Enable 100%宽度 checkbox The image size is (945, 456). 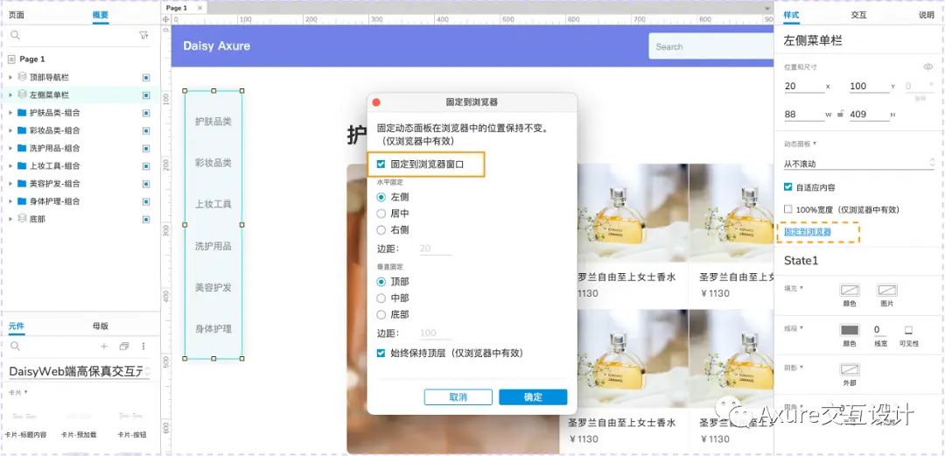pyautogui.click(x=787, y=209)
